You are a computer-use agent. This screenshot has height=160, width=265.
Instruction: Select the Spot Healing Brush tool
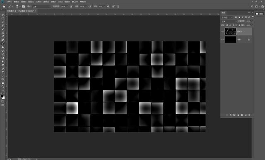[x=3, y=40]
